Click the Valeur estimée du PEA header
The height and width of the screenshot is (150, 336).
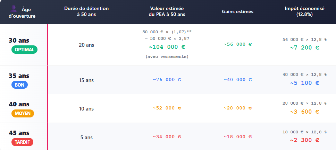(167, 11)
